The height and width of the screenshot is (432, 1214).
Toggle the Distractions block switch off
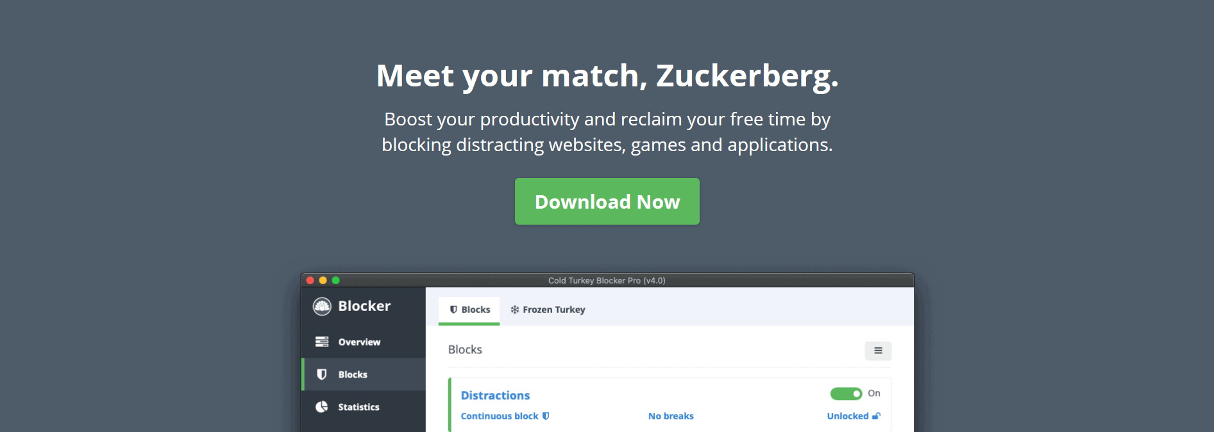(x=846, y=394)
